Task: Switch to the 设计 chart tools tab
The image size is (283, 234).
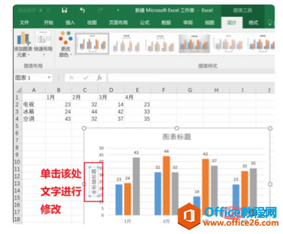Action: [x=232, y=23]
